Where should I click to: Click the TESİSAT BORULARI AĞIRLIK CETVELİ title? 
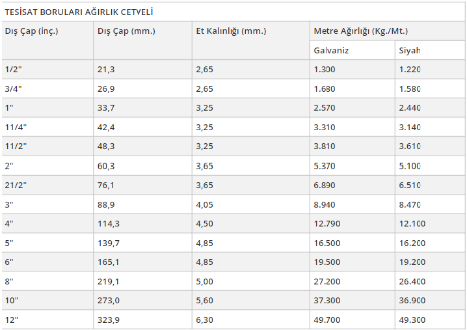(x=79, y=12)
